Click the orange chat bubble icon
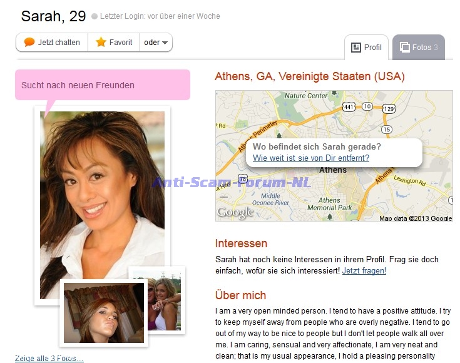460x363 pixels. coord(29,43)
